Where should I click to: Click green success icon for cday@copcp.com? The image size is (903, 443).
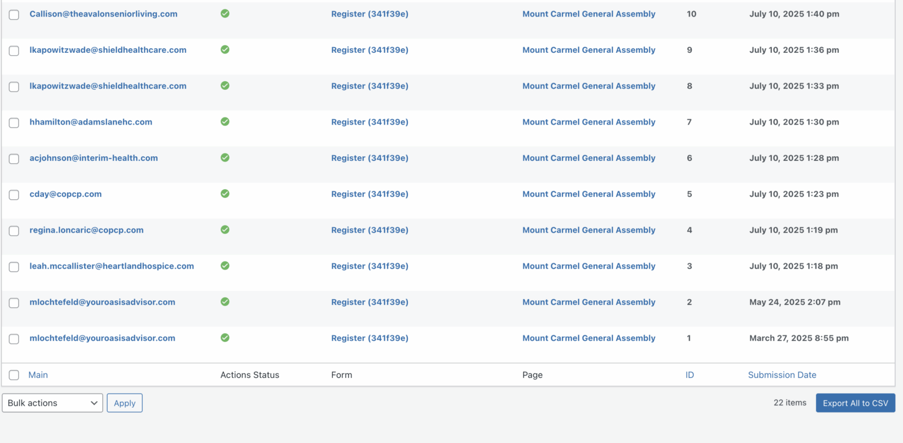[225, 193]
